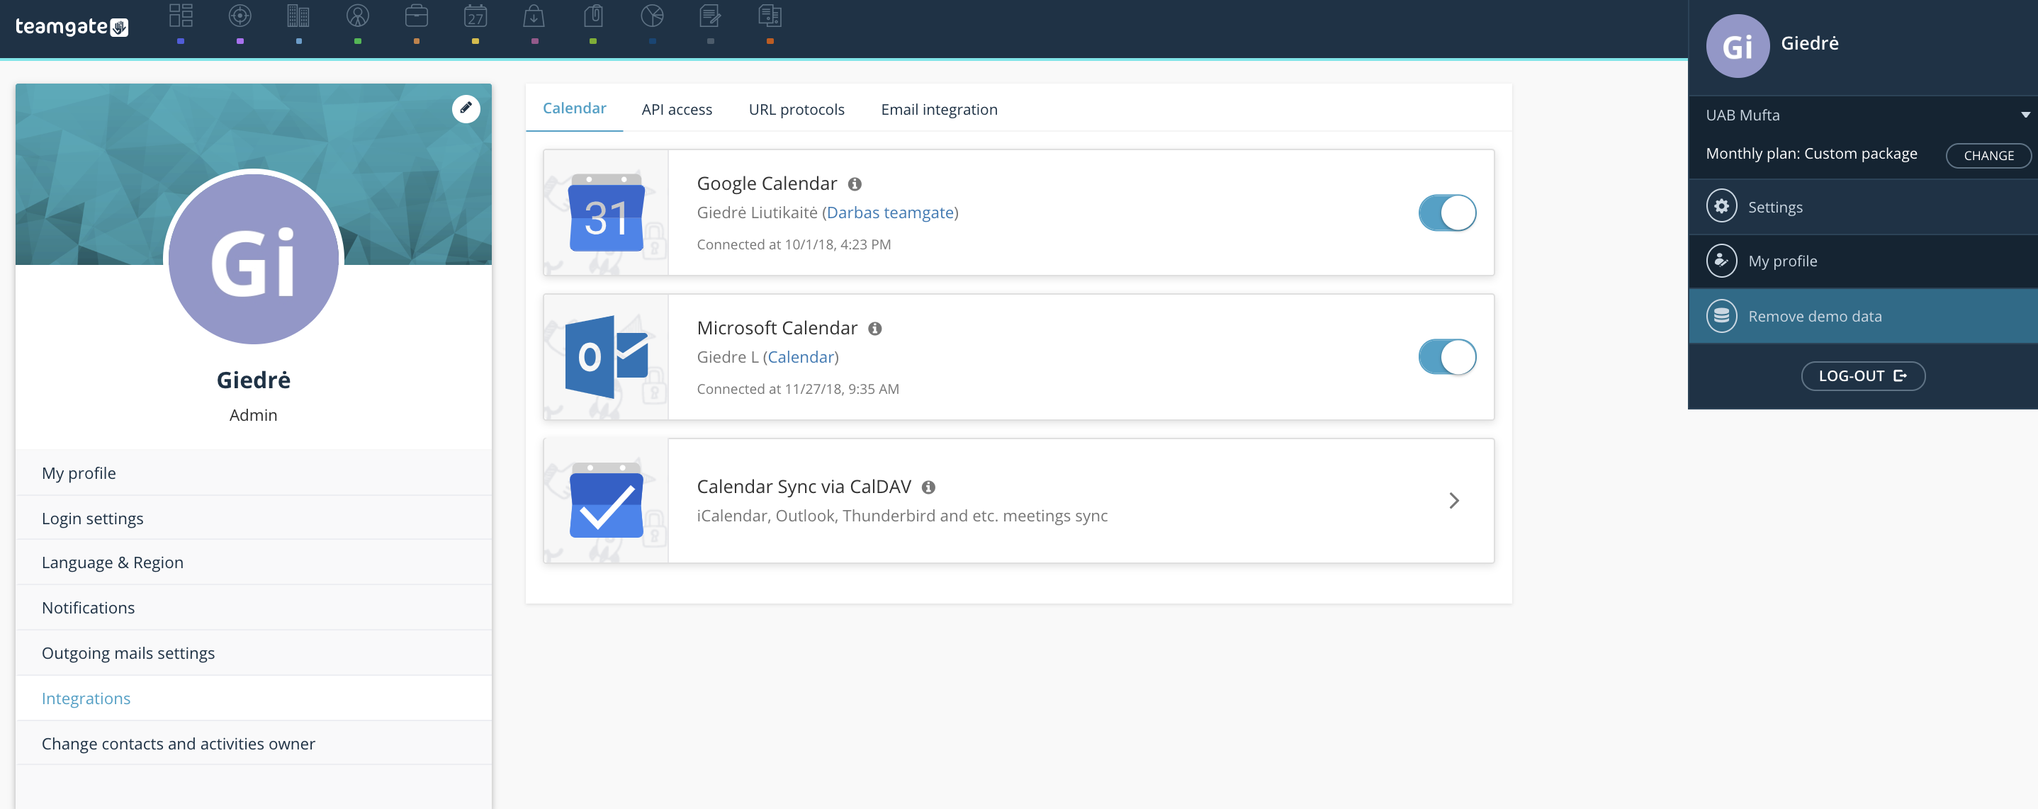The height and width of the screenshot is (809, 2038).
Task: Open the calendar date icon
Action: tap(474, 17)
